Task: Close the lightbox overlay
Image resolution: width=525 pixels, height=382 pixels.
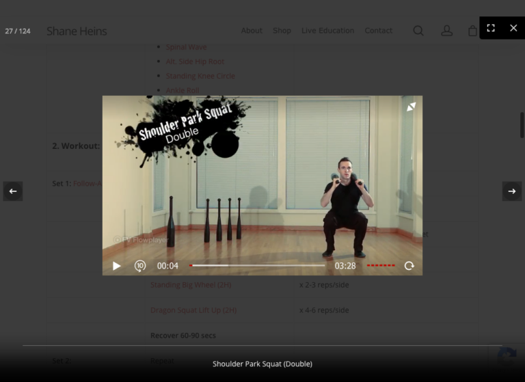Action: (x=513, y=28)
